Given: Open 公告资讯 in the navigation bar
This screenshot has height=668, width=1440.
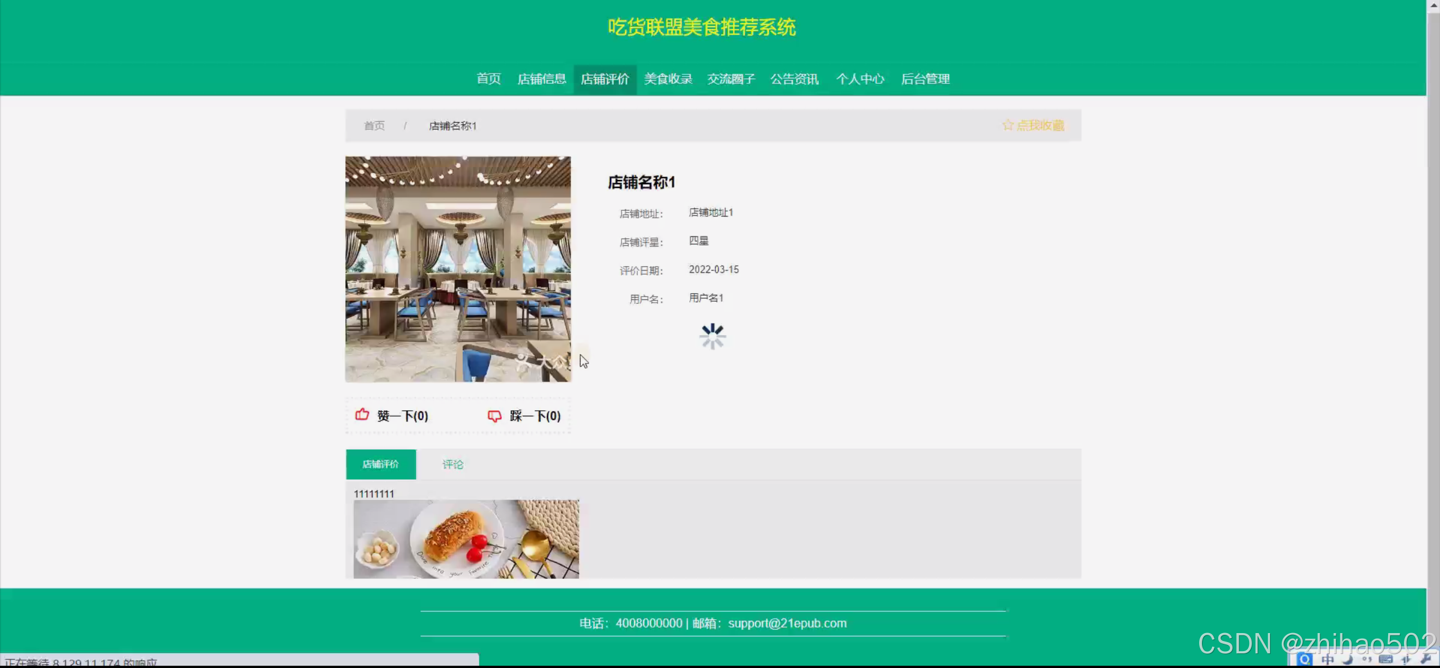Looking at the screenshot, I should 794,79.
